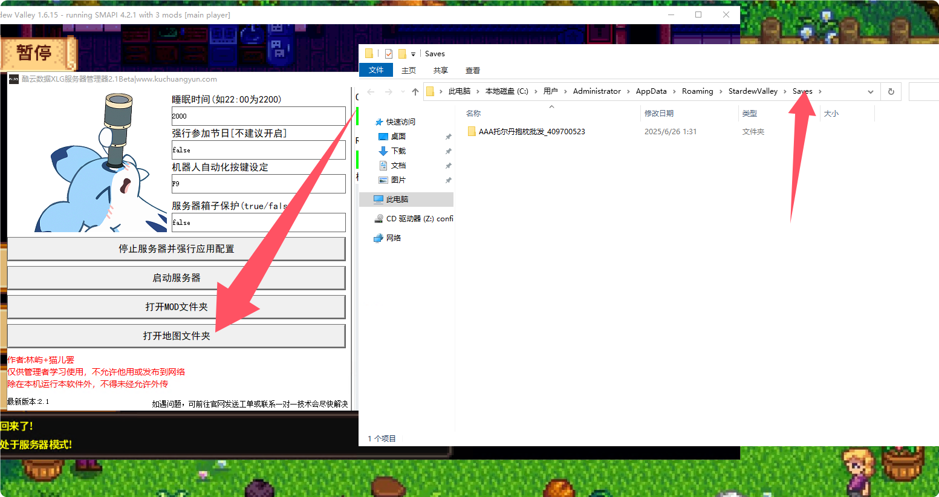The image size is (939, 497).
Task: Sort files by 类型 column header
Action: pyautogui.click(x=750, y=114)
